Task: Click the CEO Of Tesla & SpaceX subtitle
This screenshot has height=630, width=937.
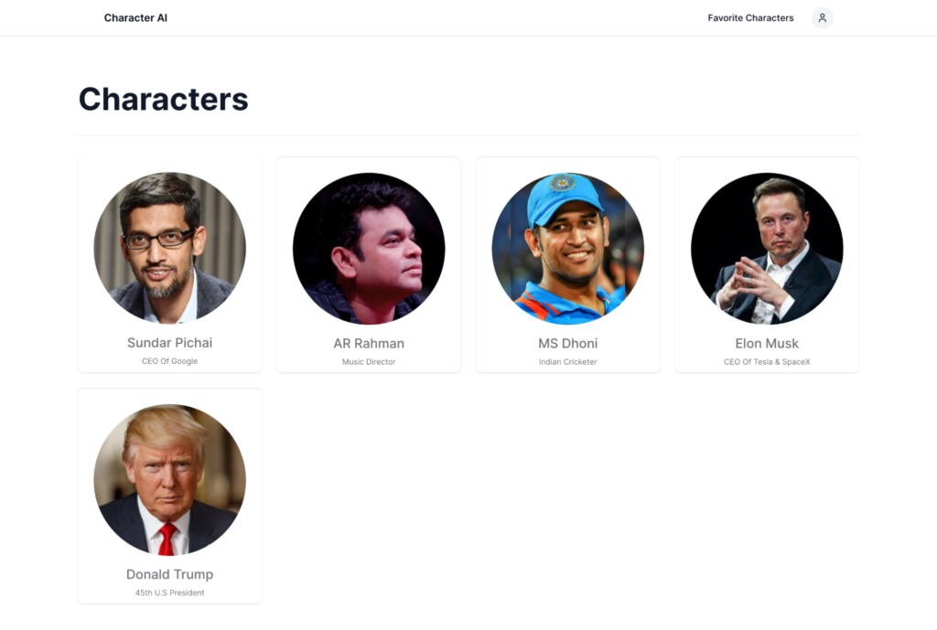Action: click(767, 362)
